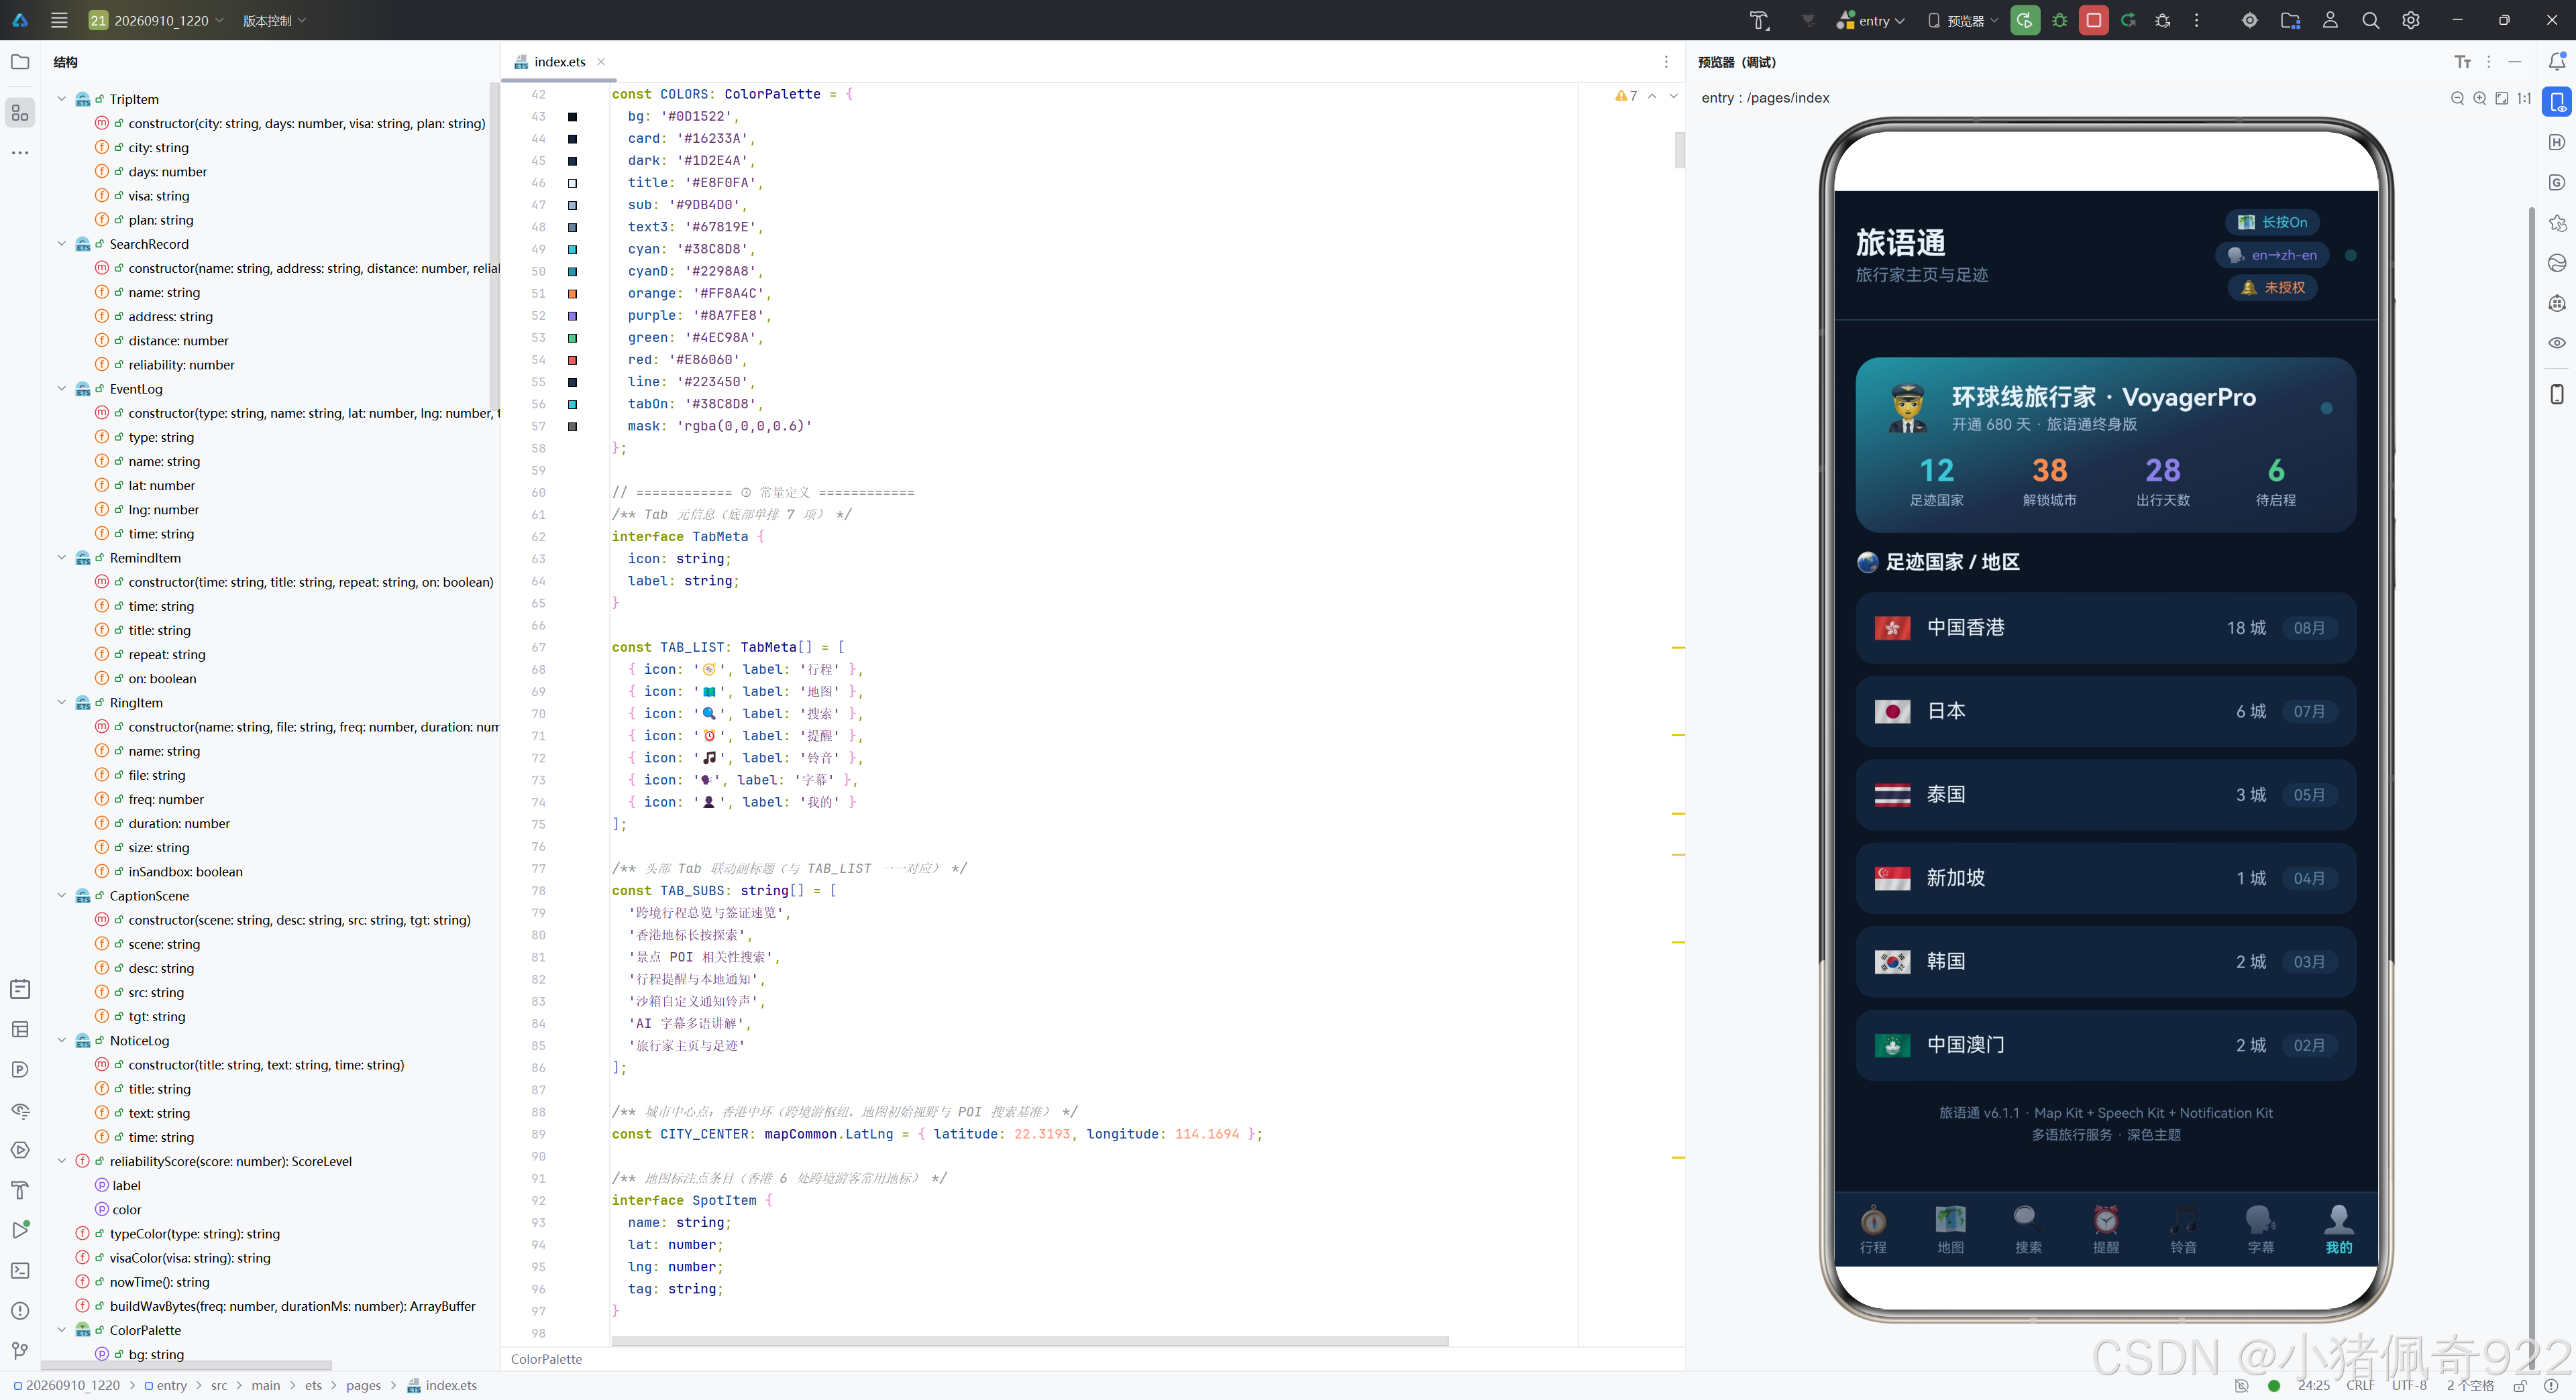Click the green Run entry button
The width and height of the screenshot is (2576, 1400).
(x=2025, y=20)
